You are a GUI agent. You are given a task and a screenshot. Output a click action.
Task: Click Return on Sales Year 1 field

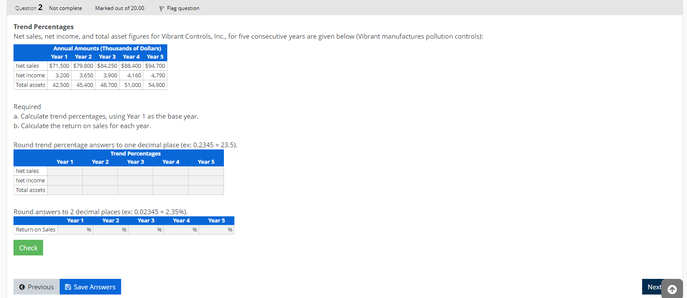point(72,230)
